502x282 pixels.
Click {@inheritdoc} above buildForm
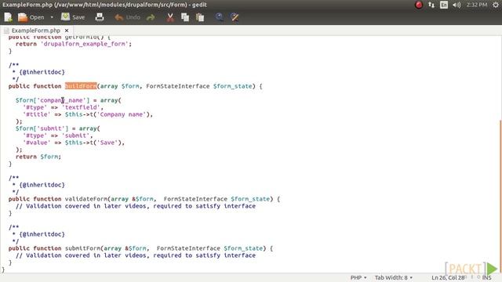coord(42,72)
